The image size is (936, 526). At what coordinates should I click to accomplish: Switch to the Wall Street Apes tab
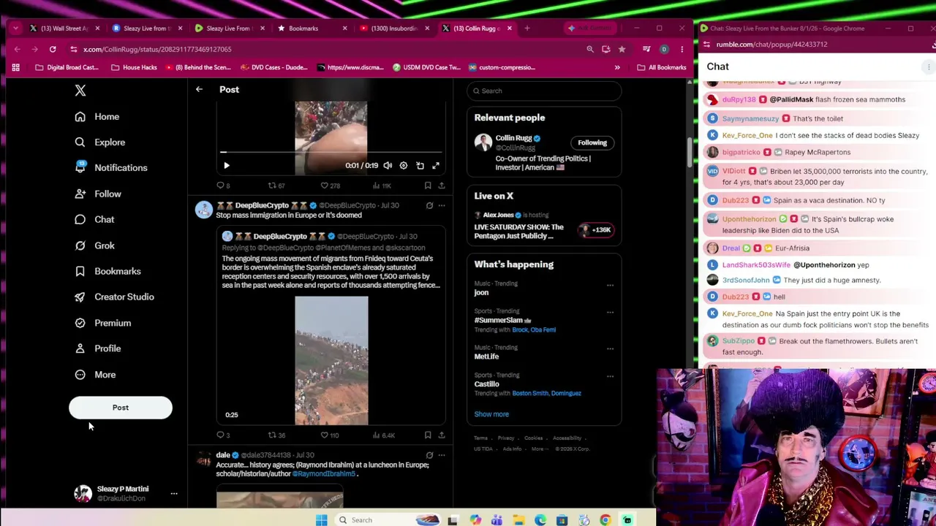click(x=64, y=28)
